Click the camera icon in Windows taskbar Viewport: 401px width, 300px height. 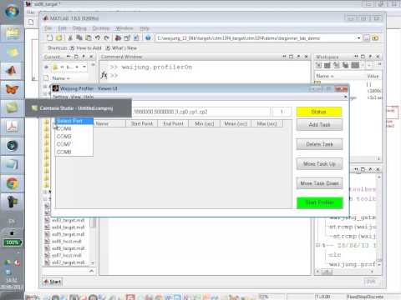click(x=12, y=202)
